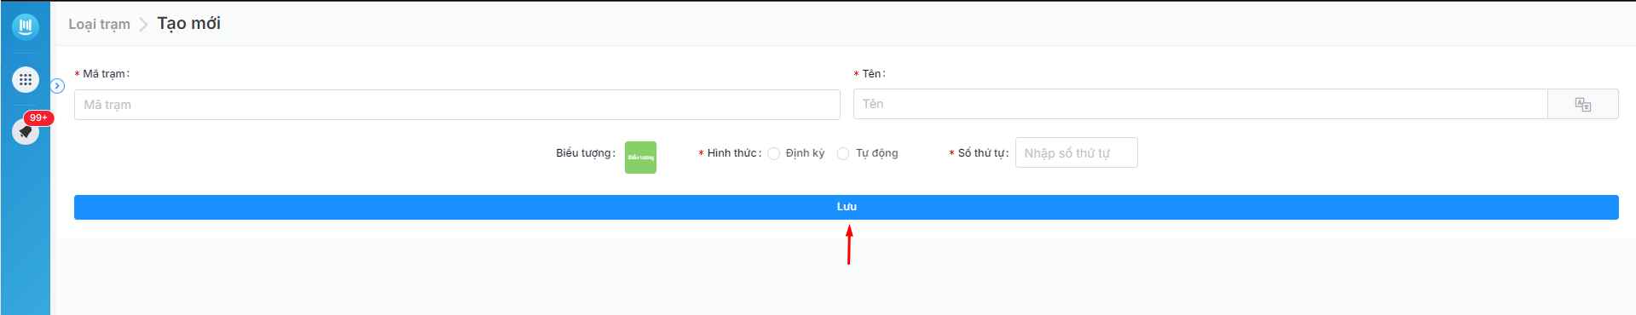Image resolution: width=1636 pixels, height=315 pixels.
Task: Click the Hình thức field label
Action: click(732, 153)
